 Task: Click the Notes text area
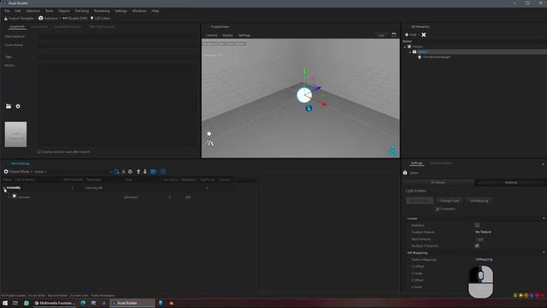pos(118,104)
